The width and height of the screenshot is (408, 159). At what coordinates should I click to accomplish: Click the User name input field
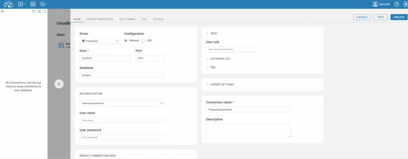click(122, 120)
